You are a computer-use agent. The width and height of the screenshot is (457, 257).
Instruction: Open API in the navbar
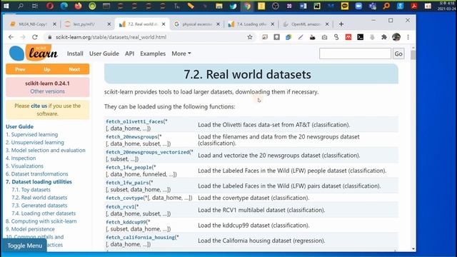(x=129, y=54)
